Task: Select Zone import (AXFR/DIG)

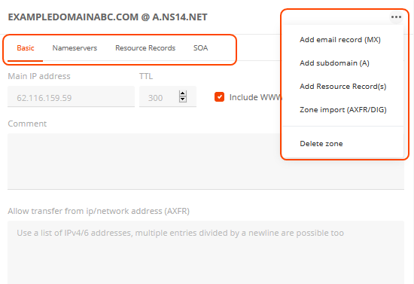Action: (343, 110)
